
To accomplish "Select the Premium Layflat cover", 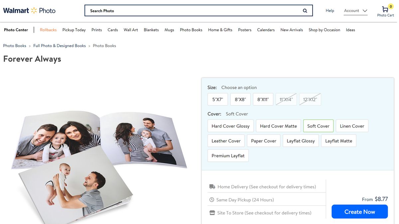I will pos(228,155).
